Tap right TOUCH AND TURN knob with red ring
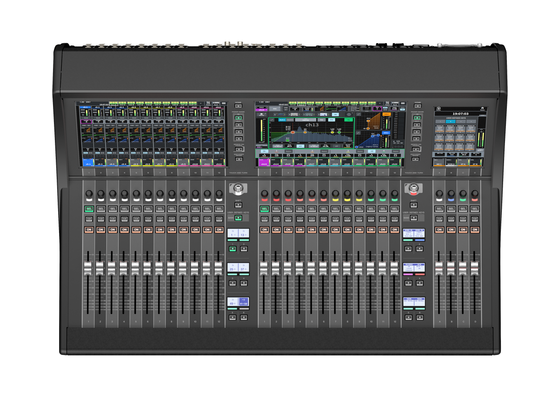Screen dimensions: 558x394 413,189
